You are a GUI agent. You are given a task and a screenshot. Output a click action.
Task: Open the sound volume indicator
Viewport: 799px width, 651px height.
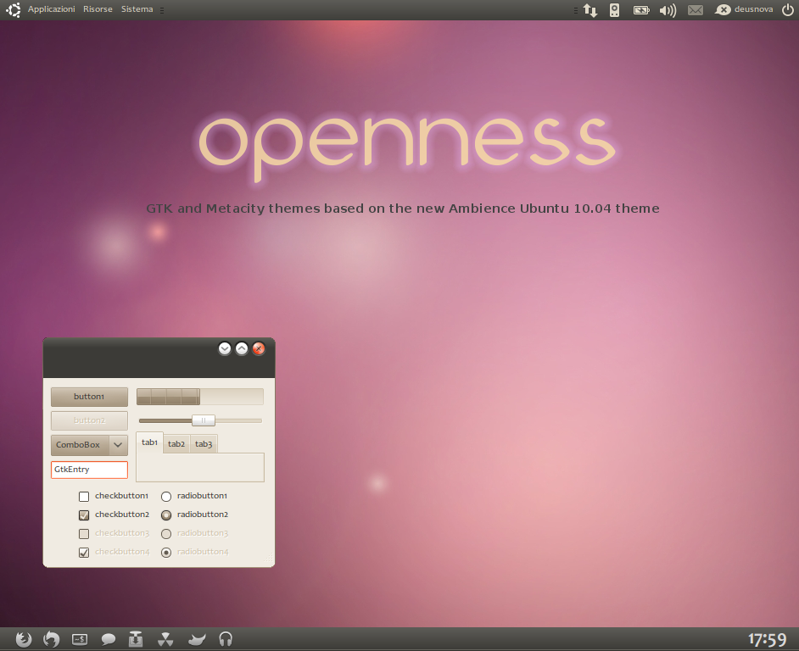[668, 9]
